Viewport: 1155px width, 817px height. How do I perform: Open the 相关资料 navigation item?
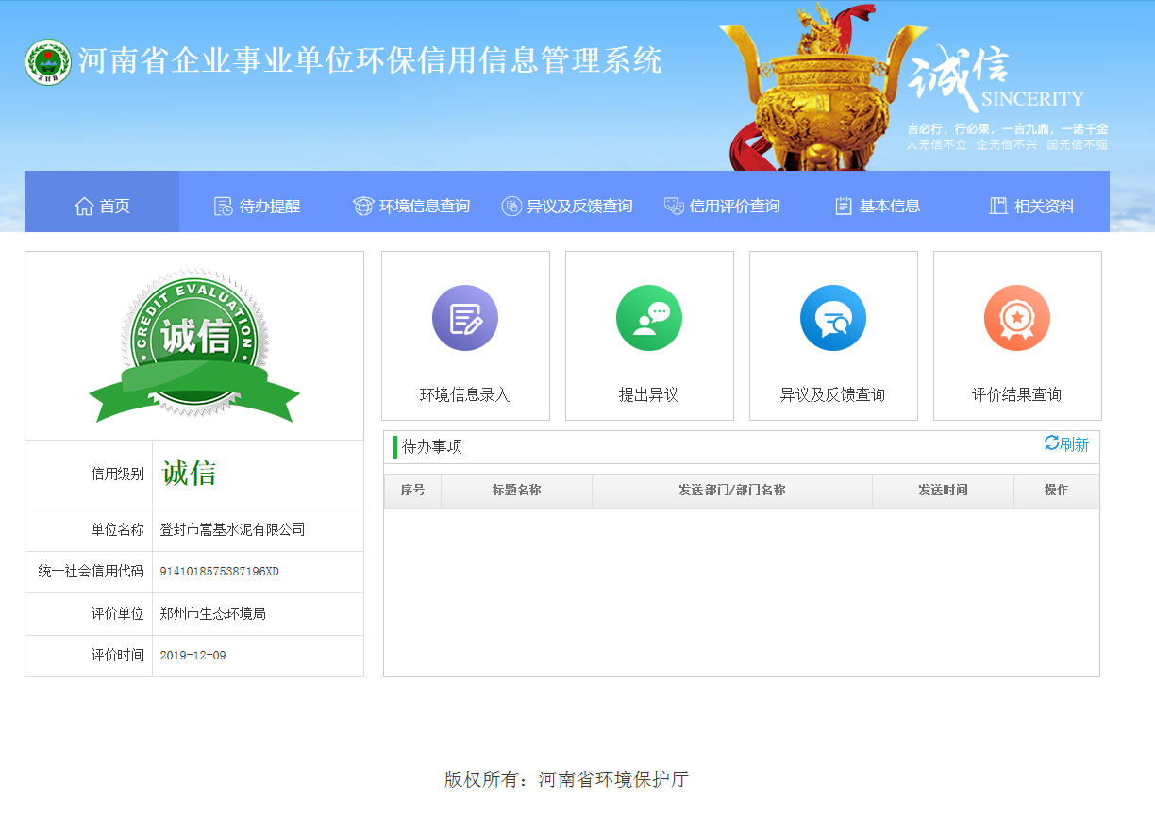tap(1032, 207)
